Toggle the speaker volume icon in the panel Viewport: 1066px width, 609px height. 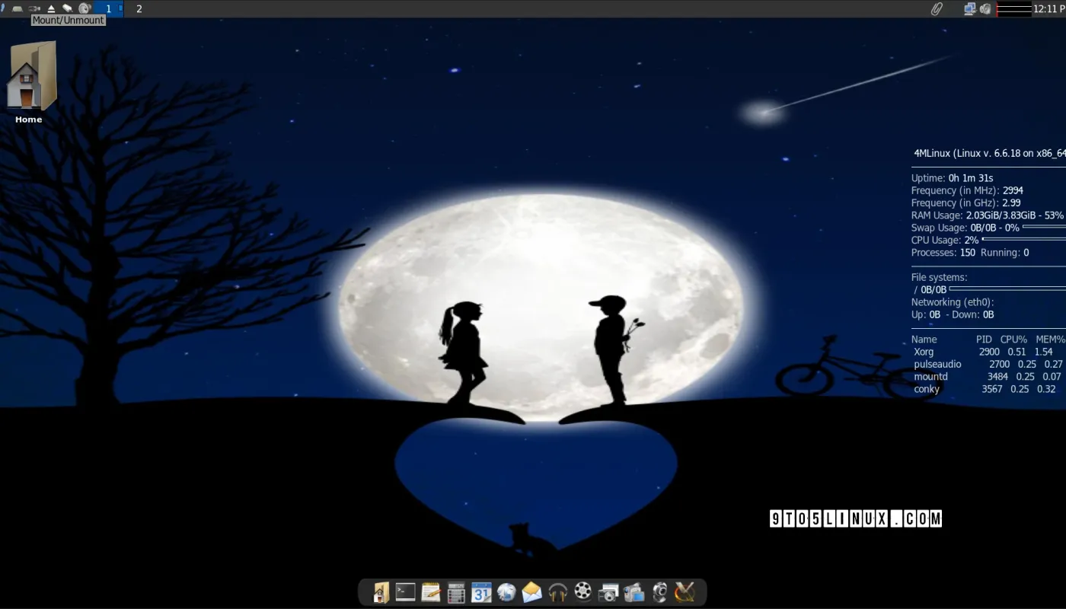pos(84,8)
